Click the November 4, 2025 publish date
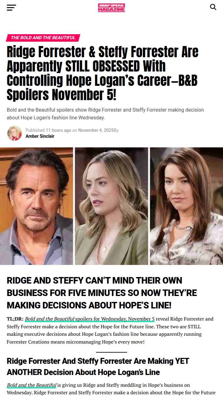 click(96, 130)
